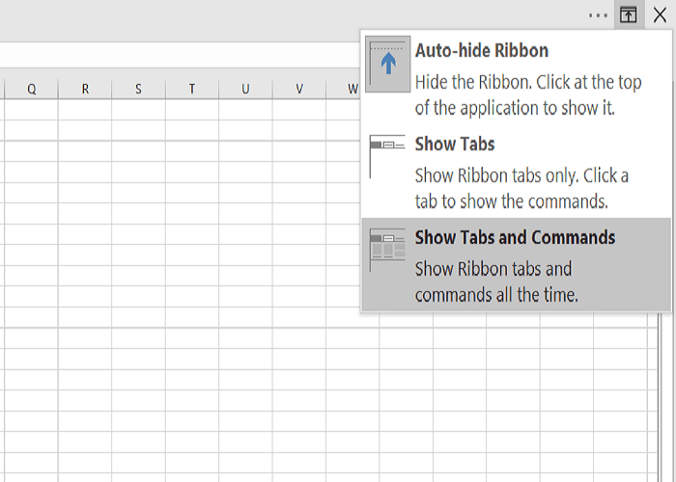The height and width of the screenshot is (482, 676).
Task: Choose the Auto-hide Ribbon option
Action: [x=516, y=78]
